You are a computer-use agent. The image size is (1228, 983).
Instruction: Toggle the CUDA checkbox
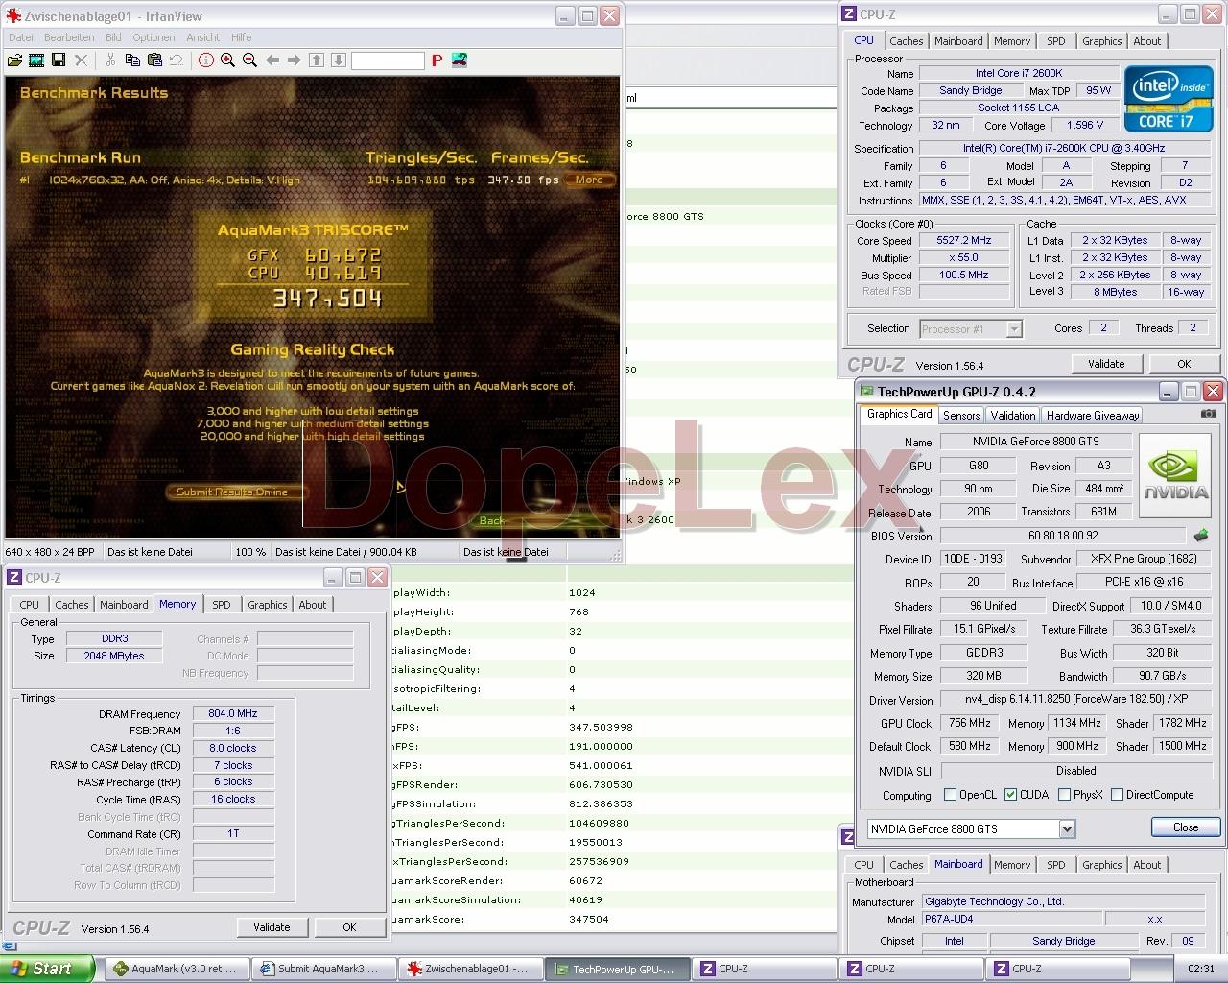tap(1010, 795)
